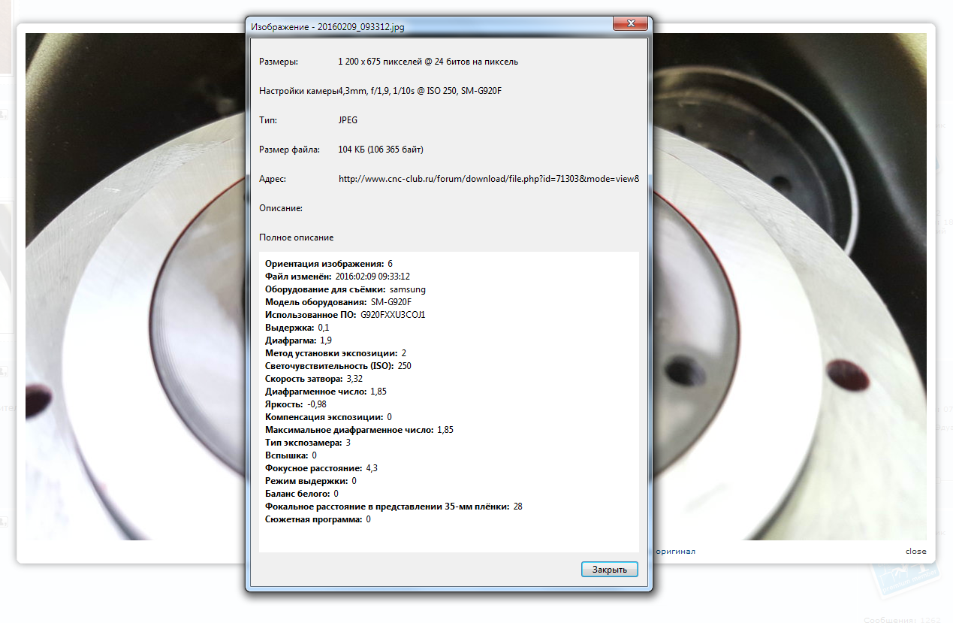The width and height of the screenshot is (953, 623).
Task: Click the Метод установки экспозиции row
Action: [336, 353]
